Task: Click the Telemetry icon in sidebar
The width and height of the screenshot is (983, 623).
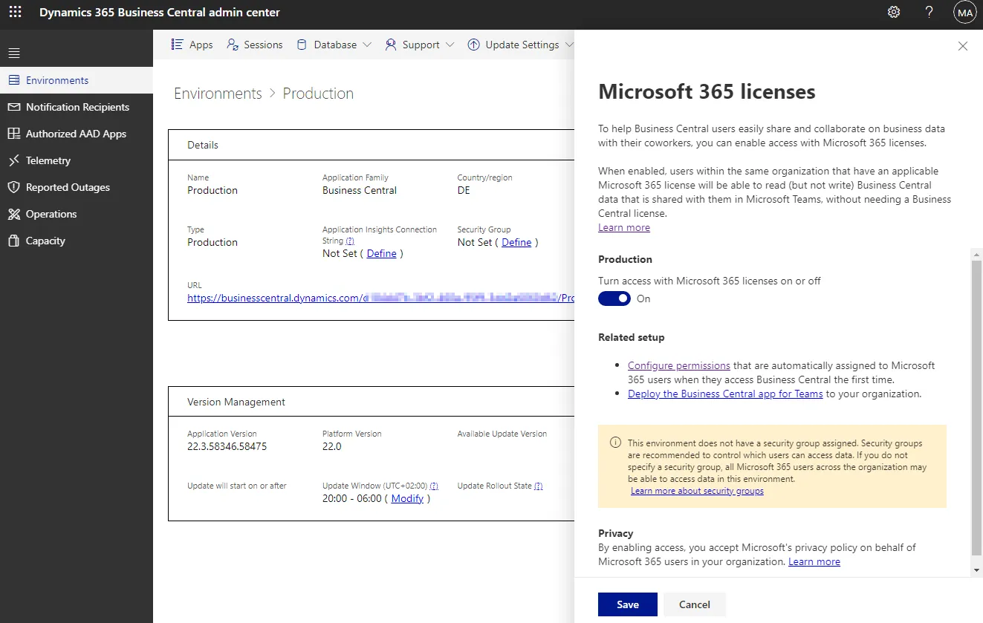Action: [x=13, y=160]
